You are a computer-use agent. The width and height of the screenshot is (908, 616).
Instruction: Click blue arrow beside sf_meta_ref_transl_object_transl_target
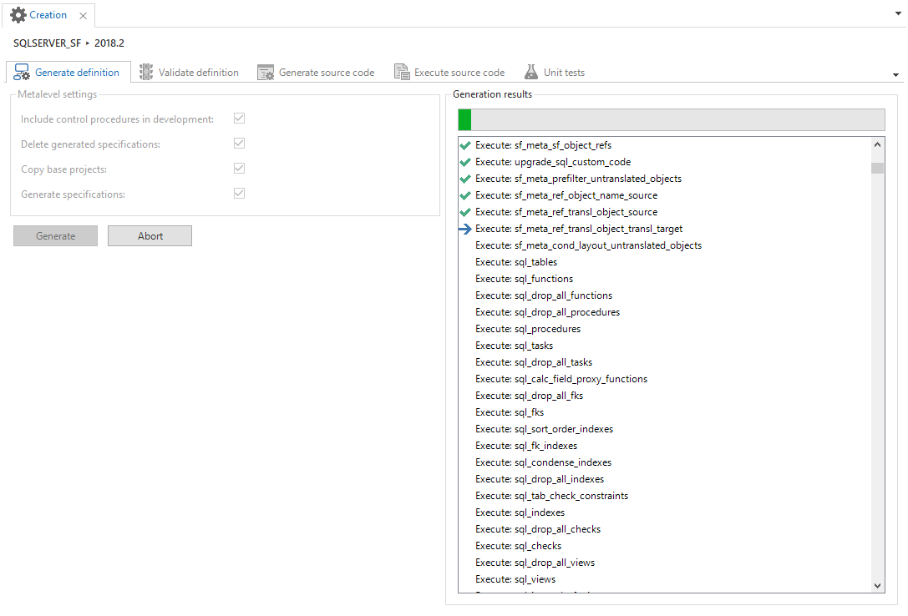click(465, 229)
